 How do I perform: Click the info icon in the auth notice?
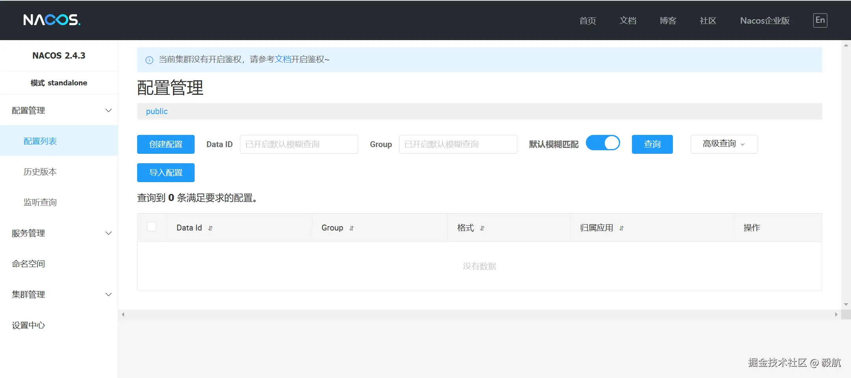click(x=149, y=60)
